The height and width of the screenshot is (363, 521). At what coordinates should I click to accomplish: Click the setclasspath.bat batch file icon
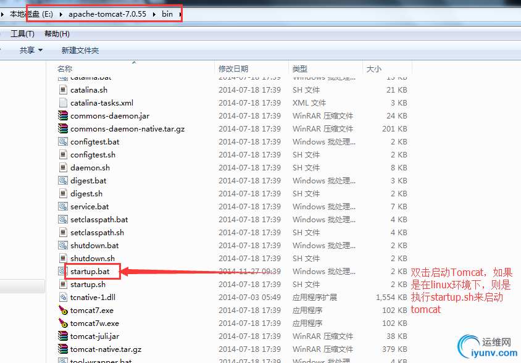point(63,219)
